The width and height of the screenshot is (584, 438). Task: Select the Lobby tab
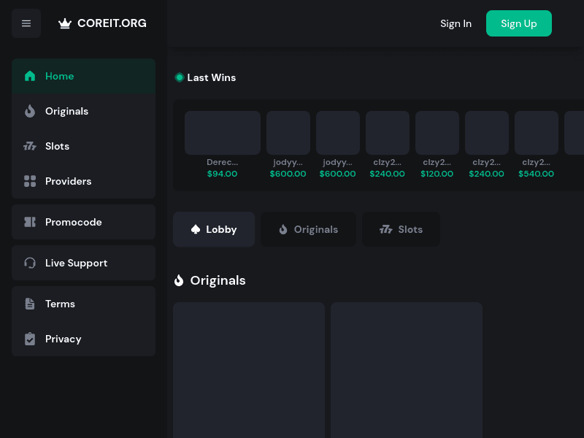[214, 228]
